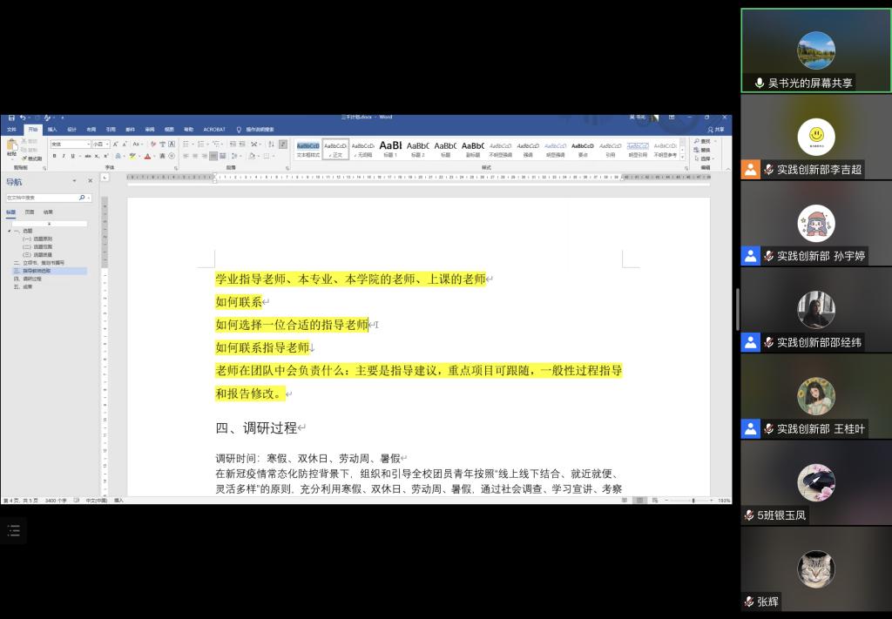The image size is (892, 619).
Task: Click the Find (查找) icon in editing group
Action: (x=704, y=141)
